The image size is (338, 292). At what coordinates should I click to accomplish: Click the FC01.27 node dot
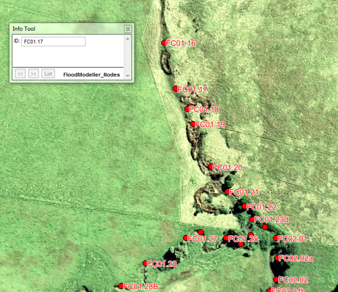click(x=186, y=239)
